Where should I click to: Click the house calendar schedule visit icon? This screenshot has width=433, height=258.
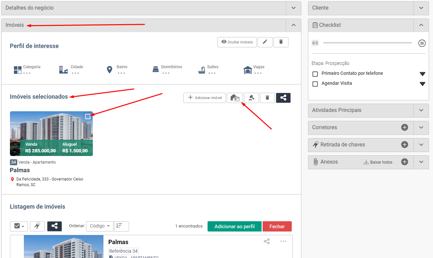pyautogui.click(x=235, y=98)
